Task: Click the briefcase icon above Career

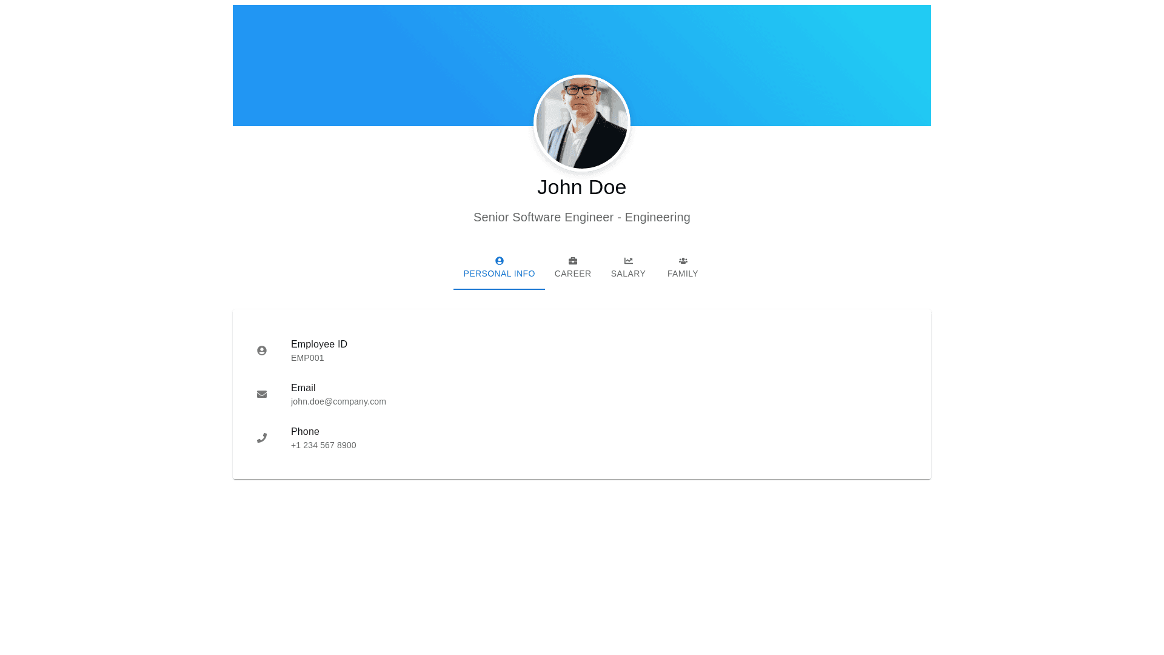Action: 572,261
